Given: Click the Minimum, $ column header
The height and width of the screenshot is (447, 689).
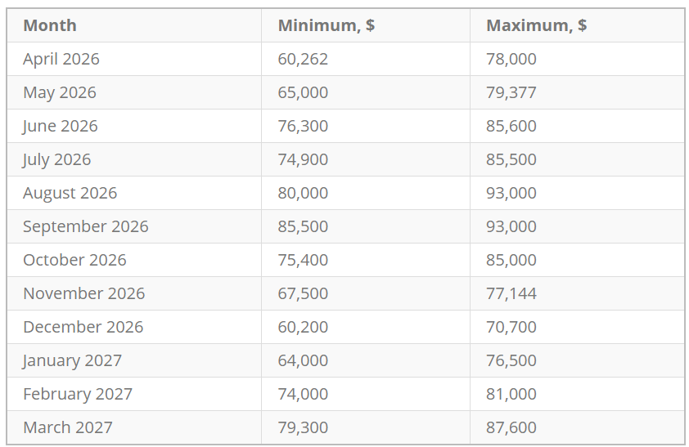Looking at the screenshot, I should 326,25.
